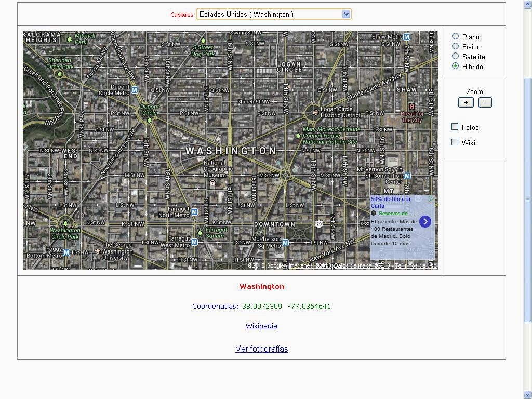Open the Wikipedia link
This screenshot has height=399, width=532.
click(x=262, y=326)
